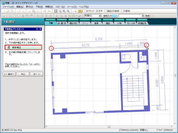Click the zoom area selection icon
This screenshot has height=133, width=178.
(x=60, y=11)
